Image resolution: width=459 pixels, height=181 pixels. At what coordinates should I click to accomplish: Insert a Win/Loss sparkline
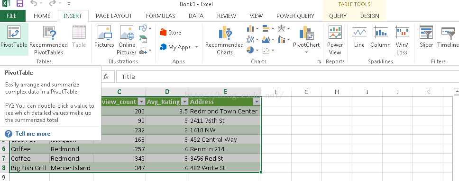pyautogui.click(x=402, y=40)
